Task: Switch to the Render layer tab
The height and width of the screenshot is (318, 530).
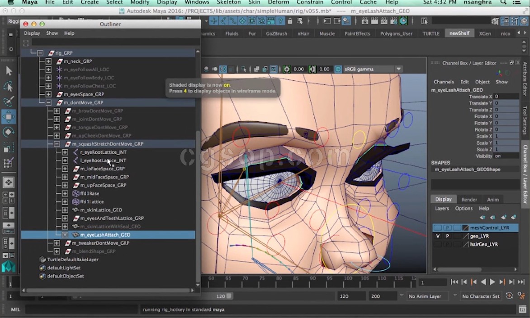Action: (x=469, y=199)
